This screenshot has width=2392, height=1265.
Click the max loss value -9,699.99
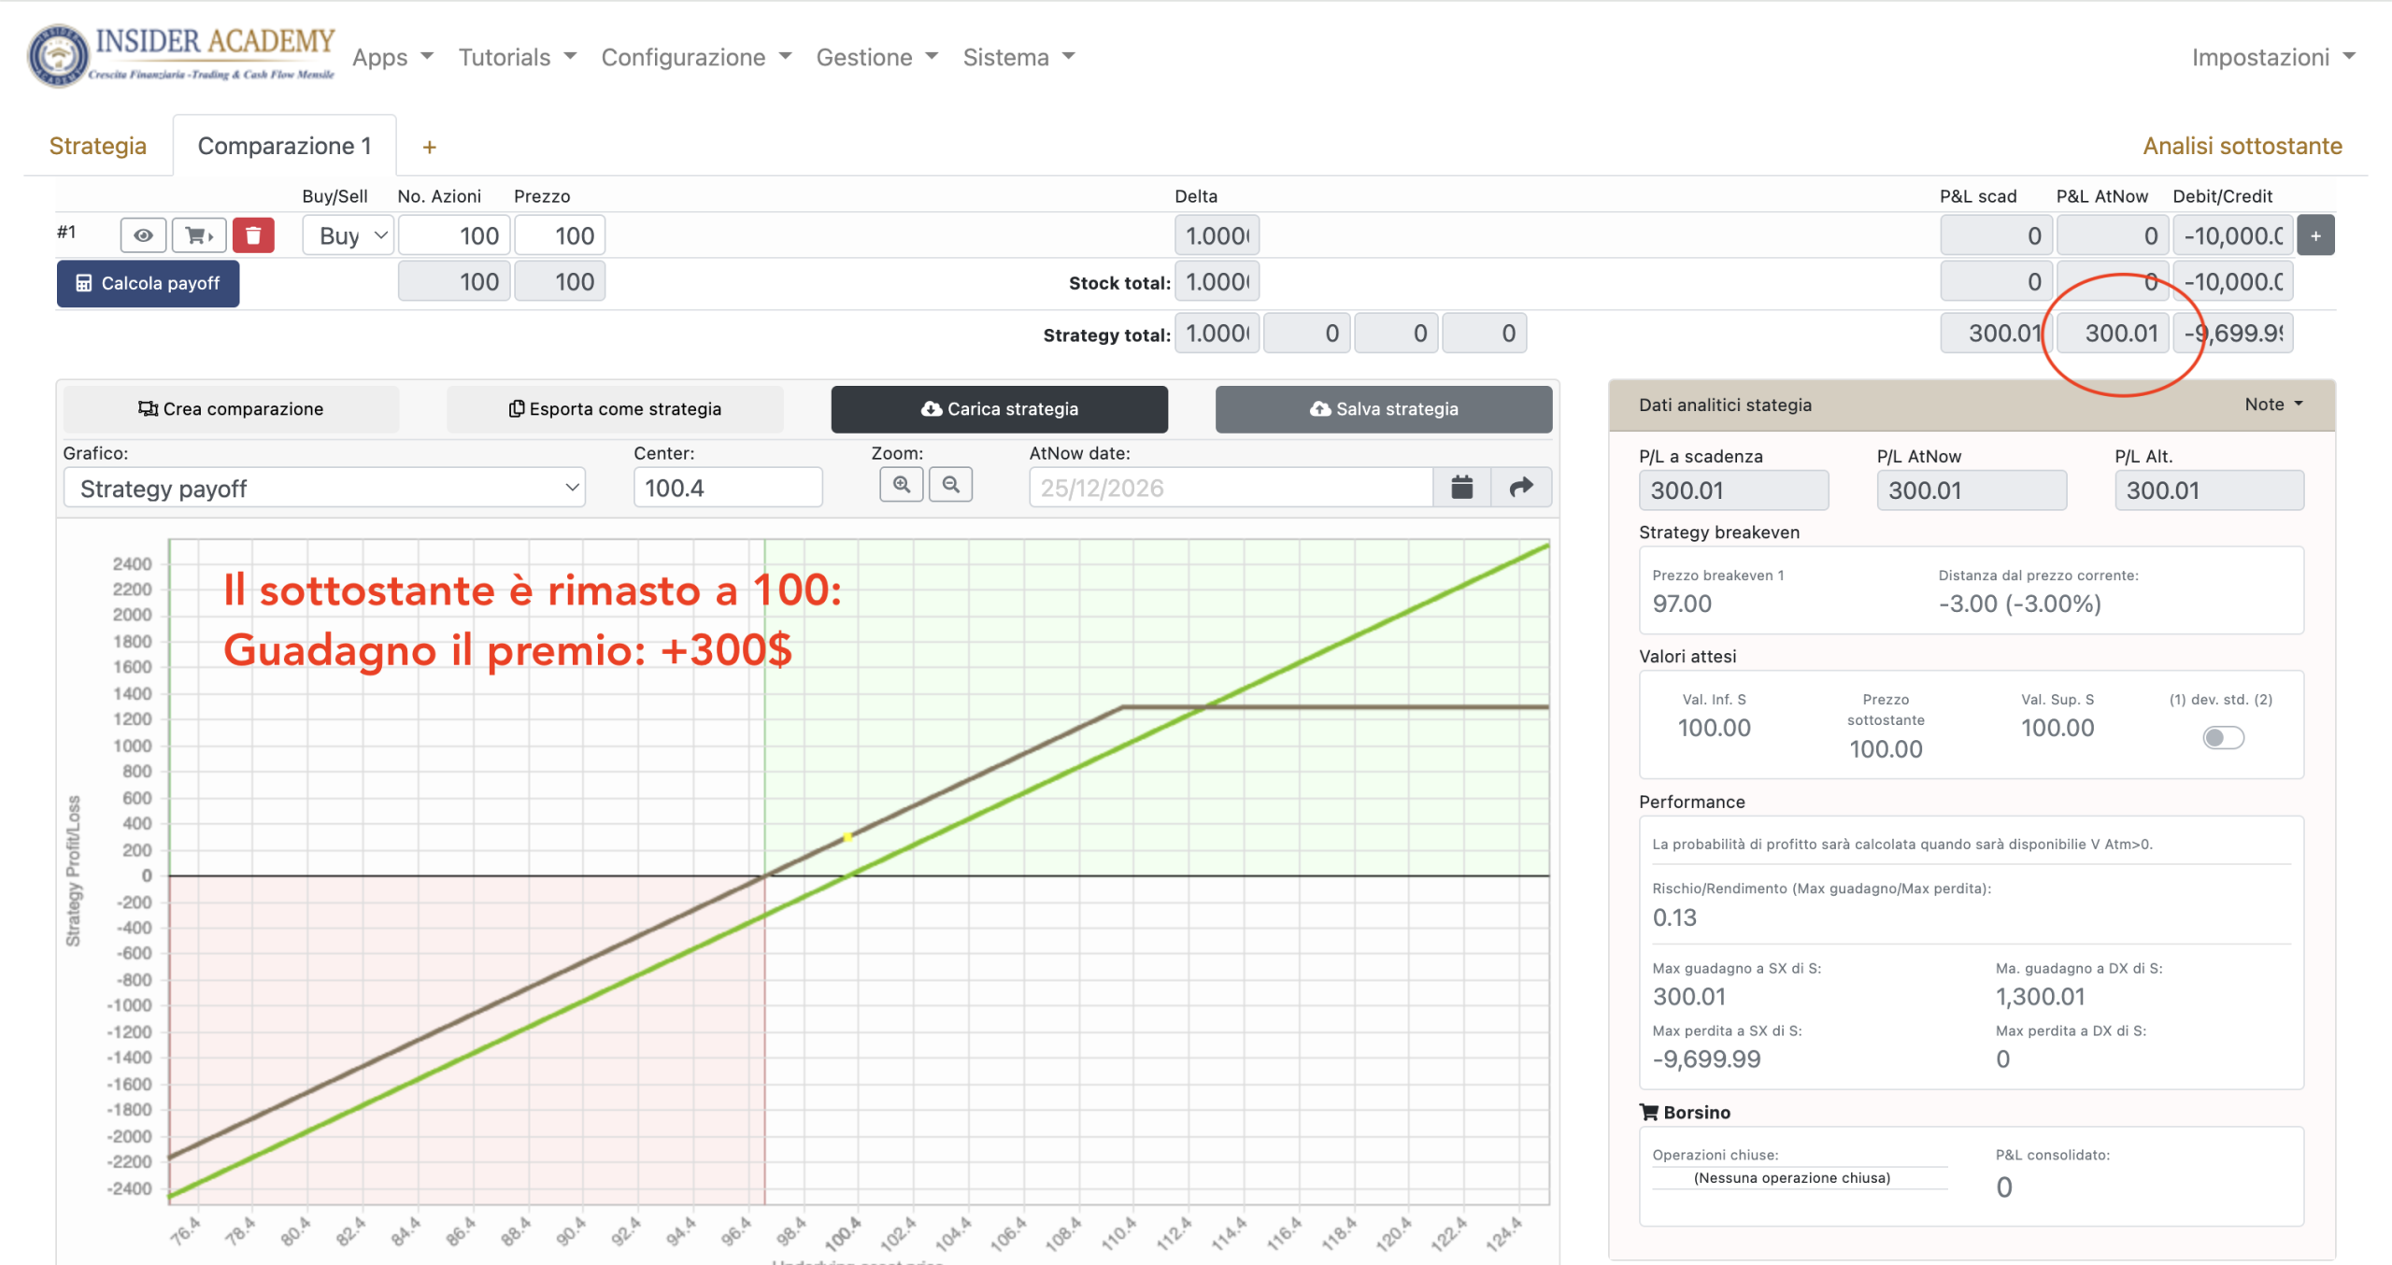click(1706, 1059)
